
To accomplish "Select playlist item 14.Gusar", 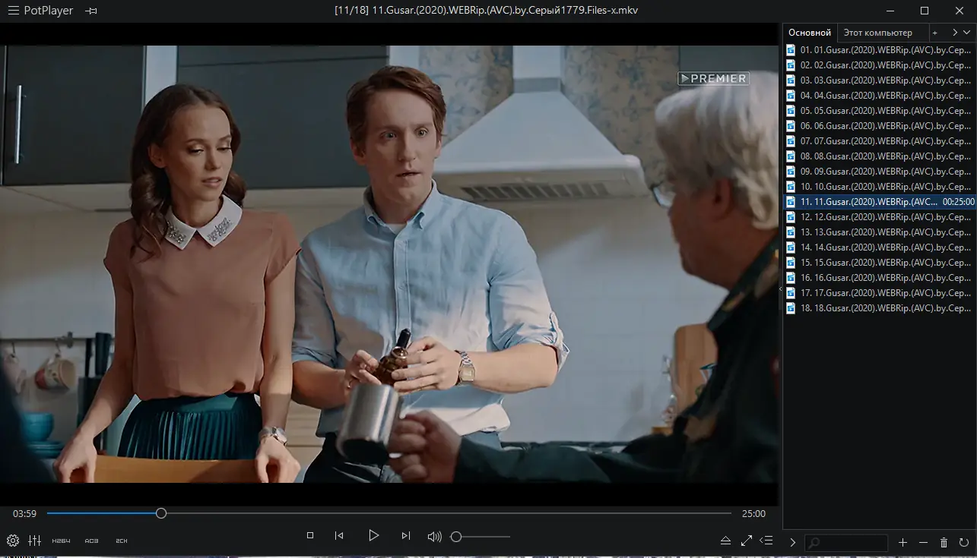I will [x=880, y=247].
